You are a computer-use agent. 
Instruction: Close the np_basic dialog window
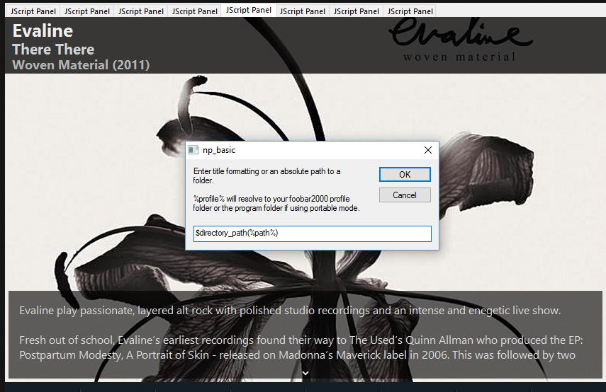(x=428, y=150)
